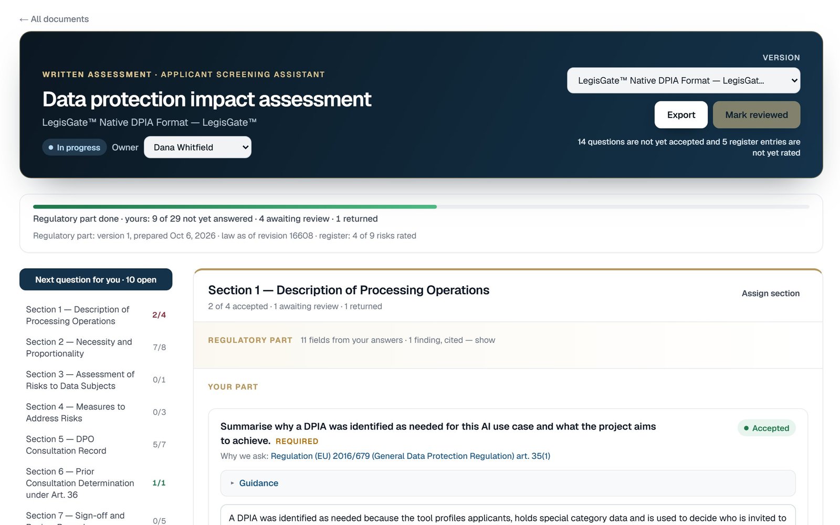Click the 'YOUR PART' heading
The height and width of the screenshot is (525, 840).
click(233, 387)
